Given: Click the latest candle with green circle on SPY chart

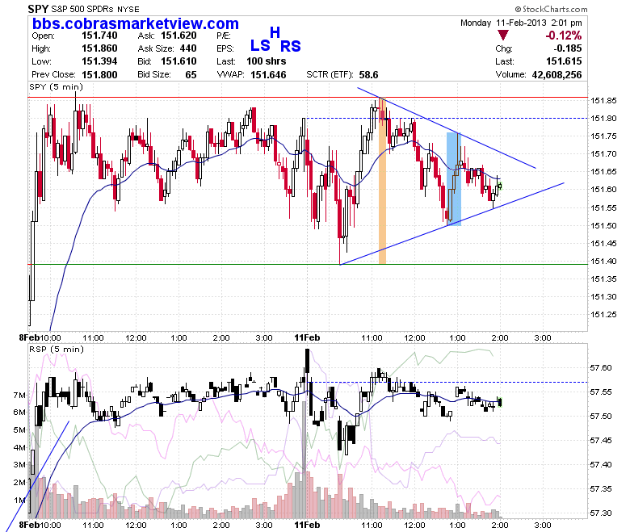Looking at the screenshot, I should pyautogui.click(x=500, y=186).
